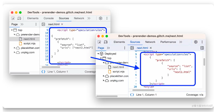Click script.mjs file icon in front window
Image resolution: width=216 pixels, height=112 pixels.
click(x=110, y=72)
